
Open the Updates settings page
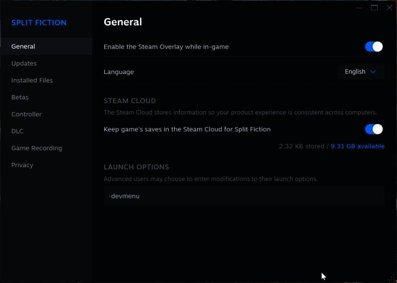pos(24,63)
